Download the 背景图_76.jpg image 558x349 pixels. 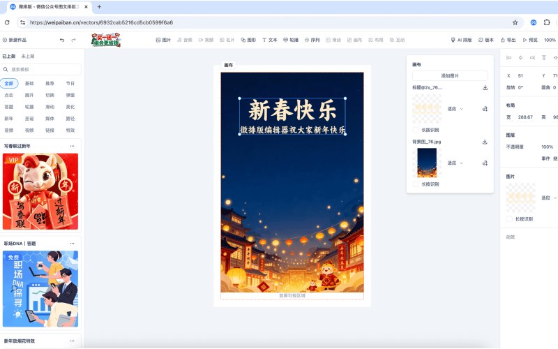[x=485, y=142]
